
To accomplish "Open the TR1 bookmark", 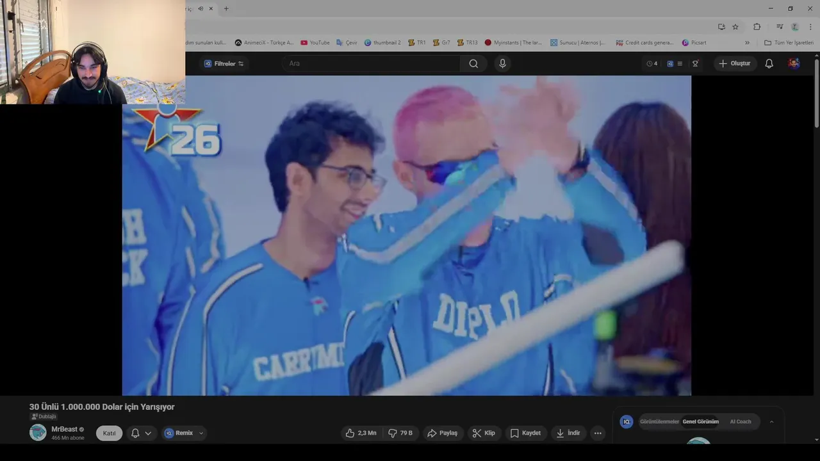I will (x=416, y=42).
